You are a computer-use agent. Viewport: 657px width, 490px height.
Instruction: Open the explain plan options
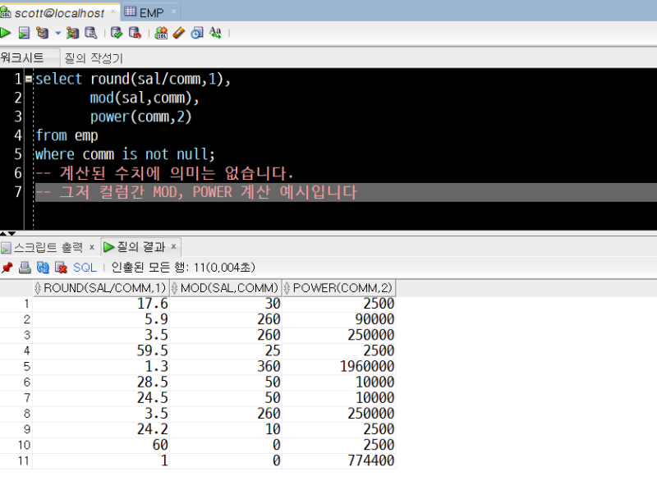pyautogui.click(x=71, y=33)
